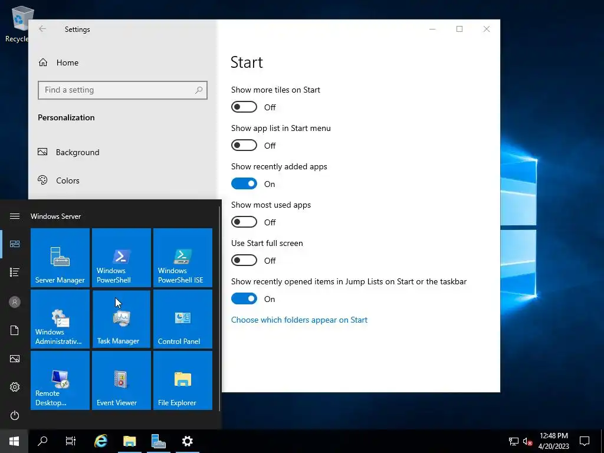Viewport: 604px width, 453px height.
Task: Open Task View on the taskbar
Action: tap(71, 441)
